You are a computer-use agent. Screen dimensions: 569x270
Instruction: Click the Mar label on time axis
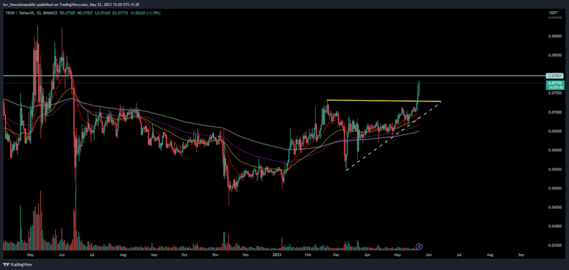click(x=336, y=255)
